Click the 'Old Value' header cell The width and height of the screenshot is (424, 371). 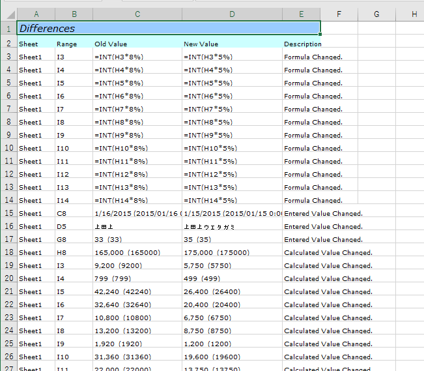(x=137, y=44)
